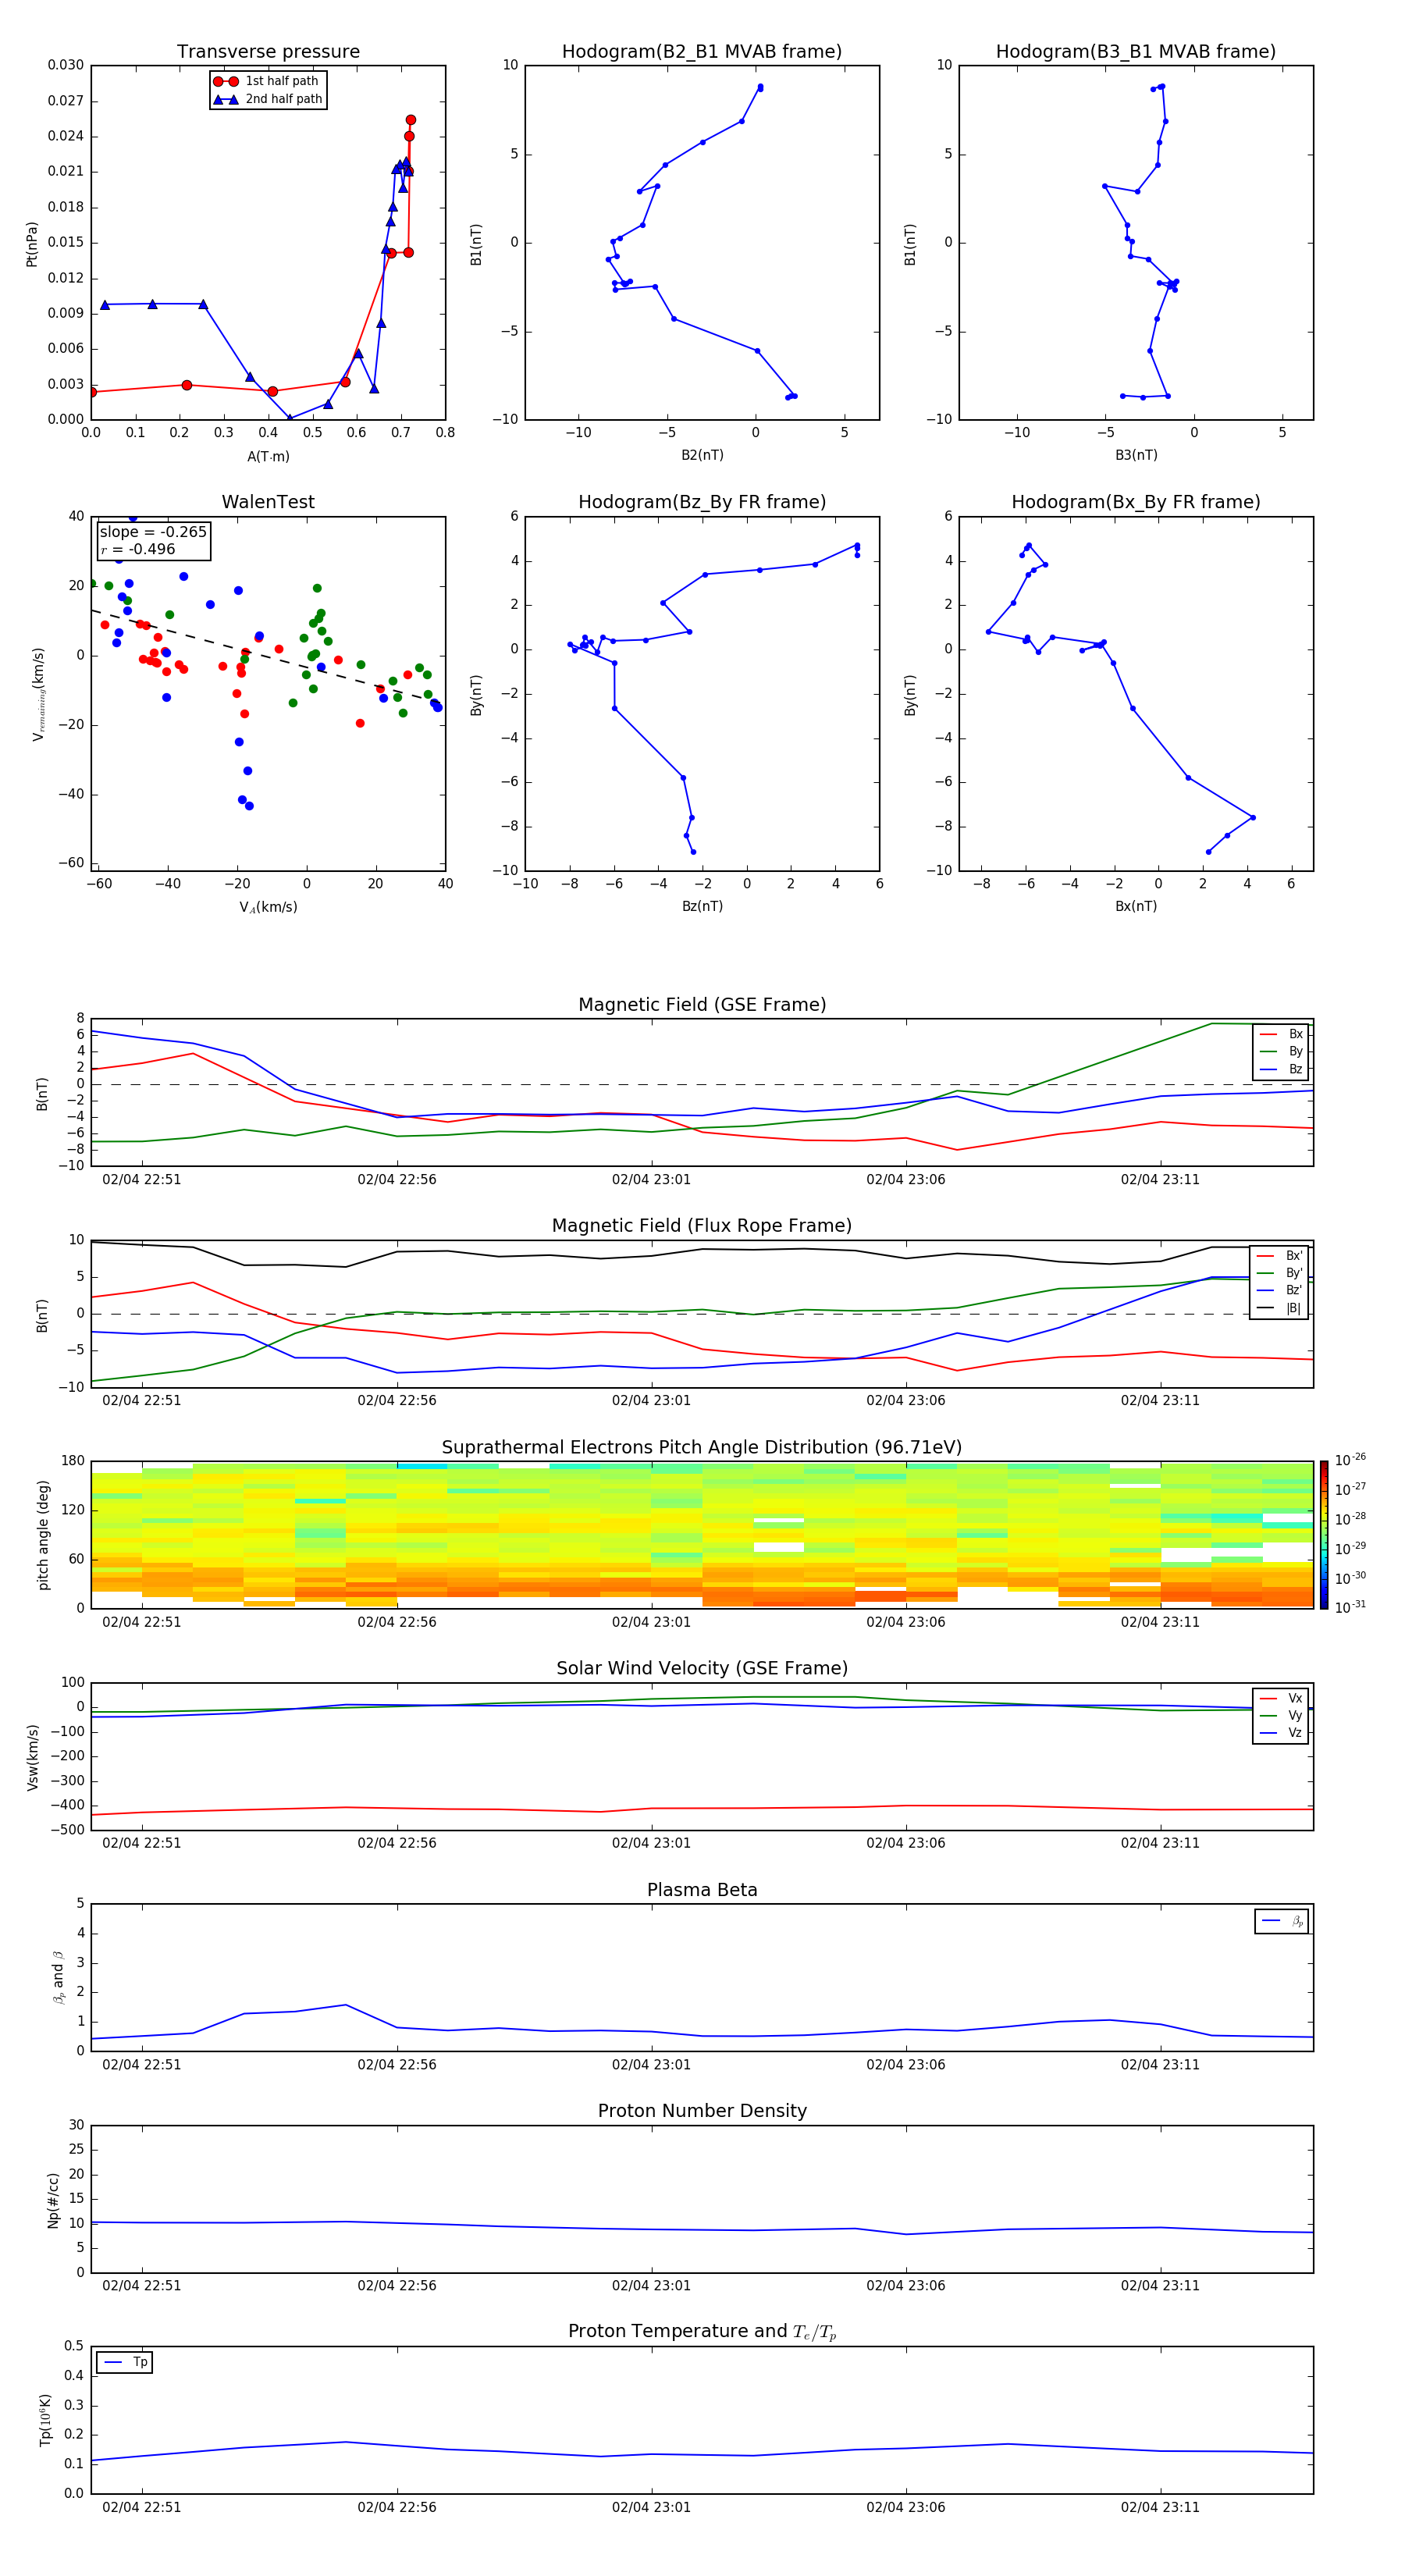
Task: Click the '10^-31' colorbar label
Action: [1350, 1607]
